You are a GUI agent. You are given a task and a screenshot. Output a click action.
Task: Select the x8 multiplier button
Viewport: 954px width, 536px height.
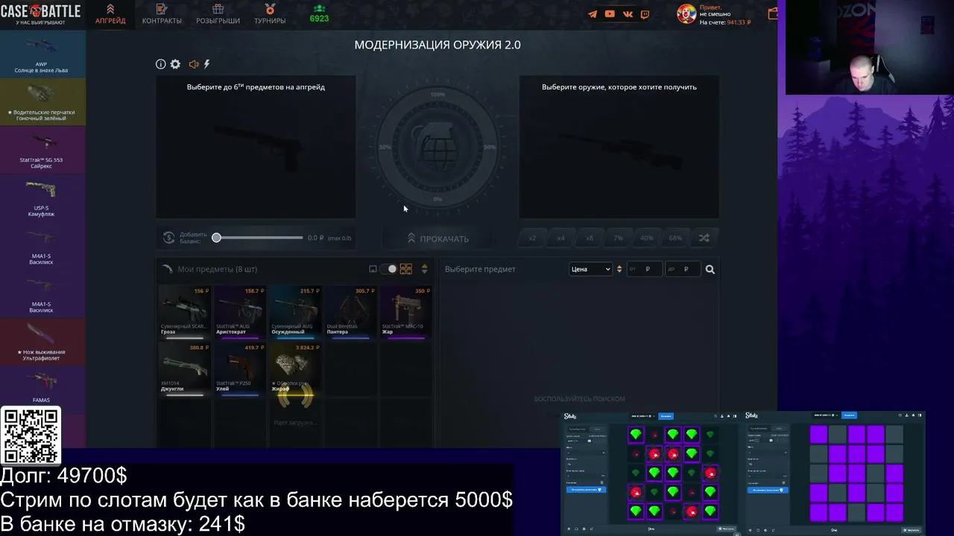pyautogui.click(x=590, y=238)
